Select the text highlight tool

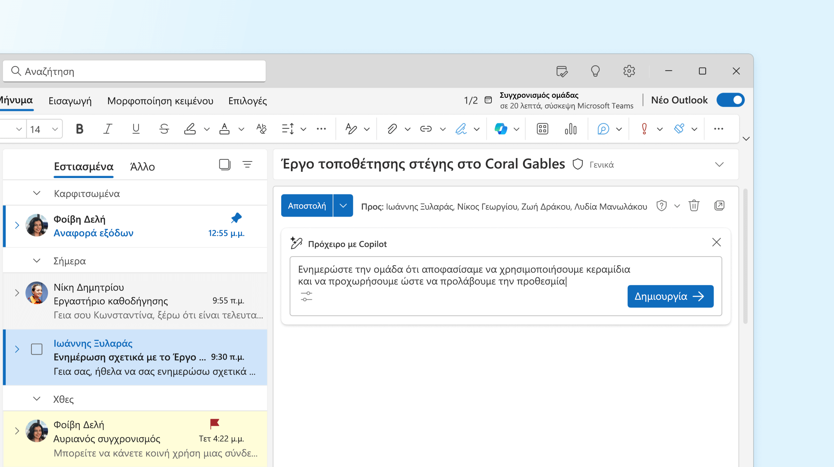[190, 129]
